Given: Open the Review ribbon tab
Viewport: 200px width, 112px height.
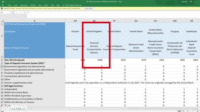Looking at the screenshot, I should [46, 5].
